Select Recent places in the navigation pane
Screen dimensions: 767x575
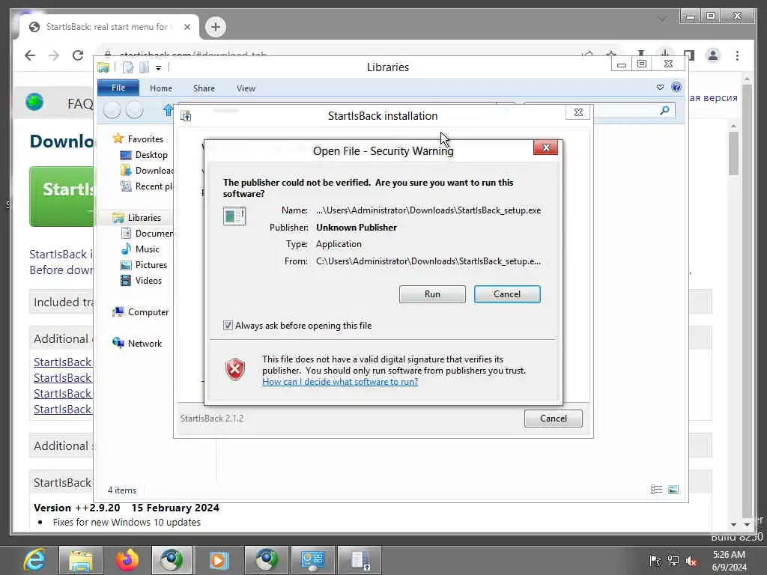(147, 186)
